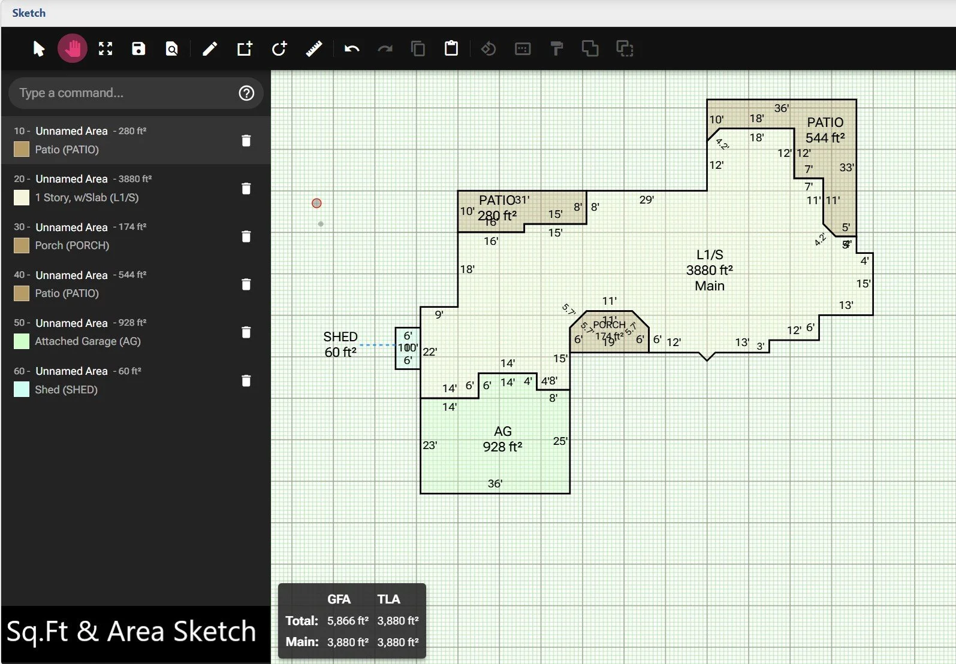Click tan color swatch of area 10 Patio
956x664 pixels.
[22, 149]
